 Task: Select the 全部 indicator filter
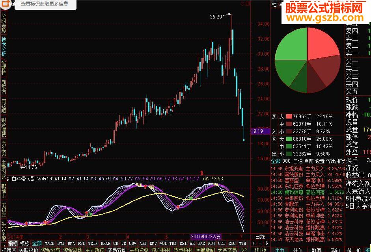[37, 243]
